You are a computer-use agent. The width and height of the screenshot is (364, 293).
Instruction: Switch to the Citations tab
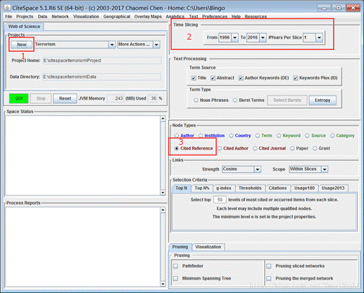click(277, 188)
